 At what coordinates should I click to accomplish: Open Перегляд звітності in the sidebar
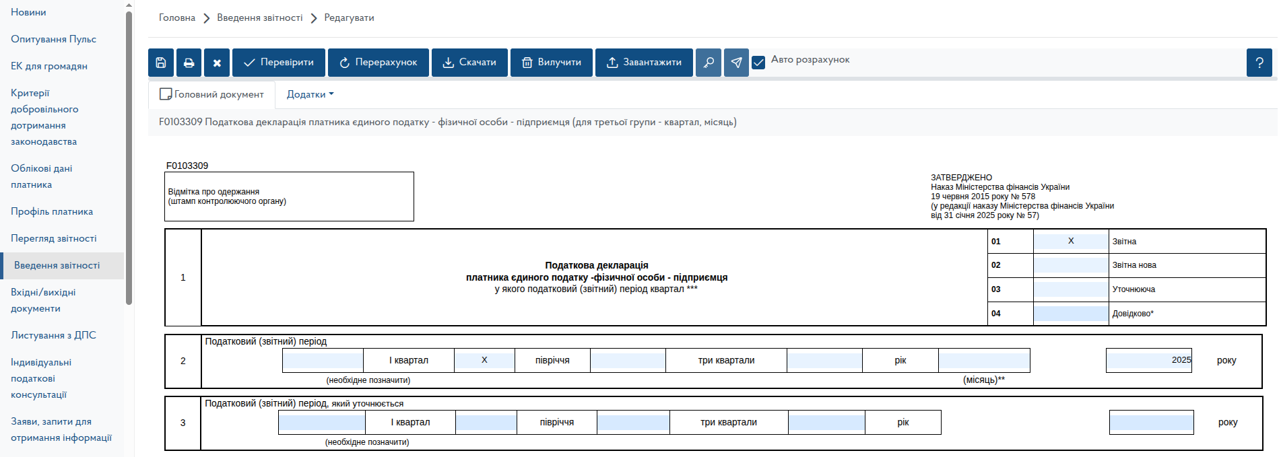tap(54, 238)
